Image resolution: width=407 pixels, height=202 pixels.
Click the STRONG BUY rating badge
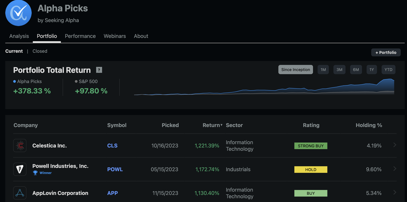311,146
